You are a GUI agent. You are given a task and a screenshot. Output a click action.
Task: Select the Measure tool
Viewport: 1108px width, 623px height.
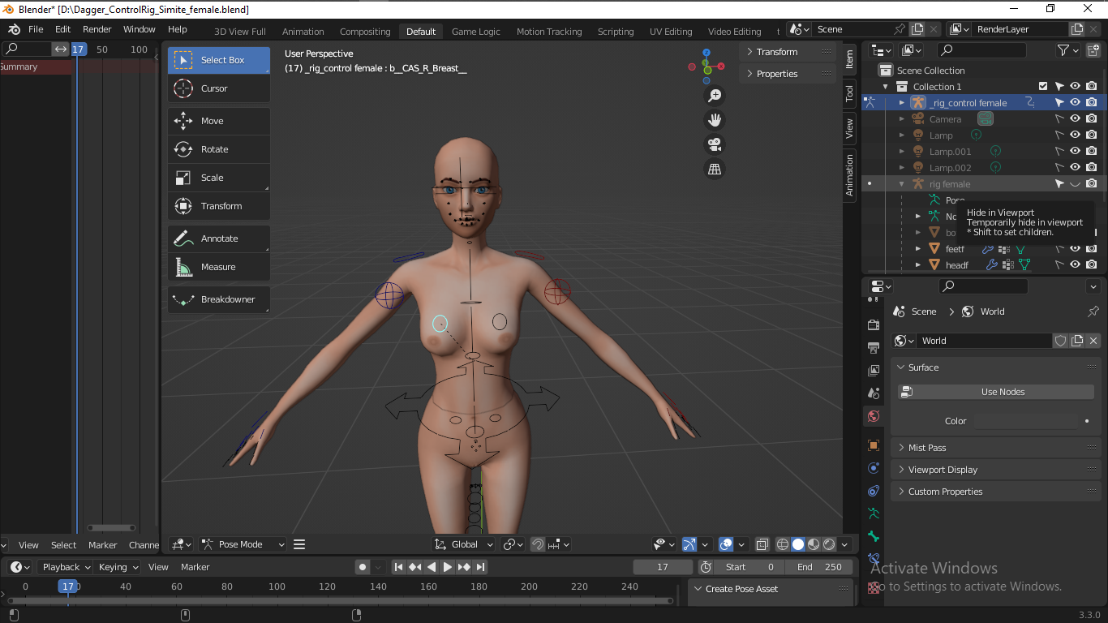pos(218,266)
